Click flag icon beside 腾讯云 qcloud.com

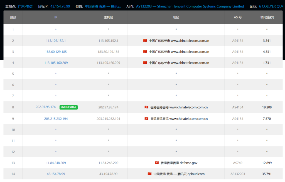149,174
